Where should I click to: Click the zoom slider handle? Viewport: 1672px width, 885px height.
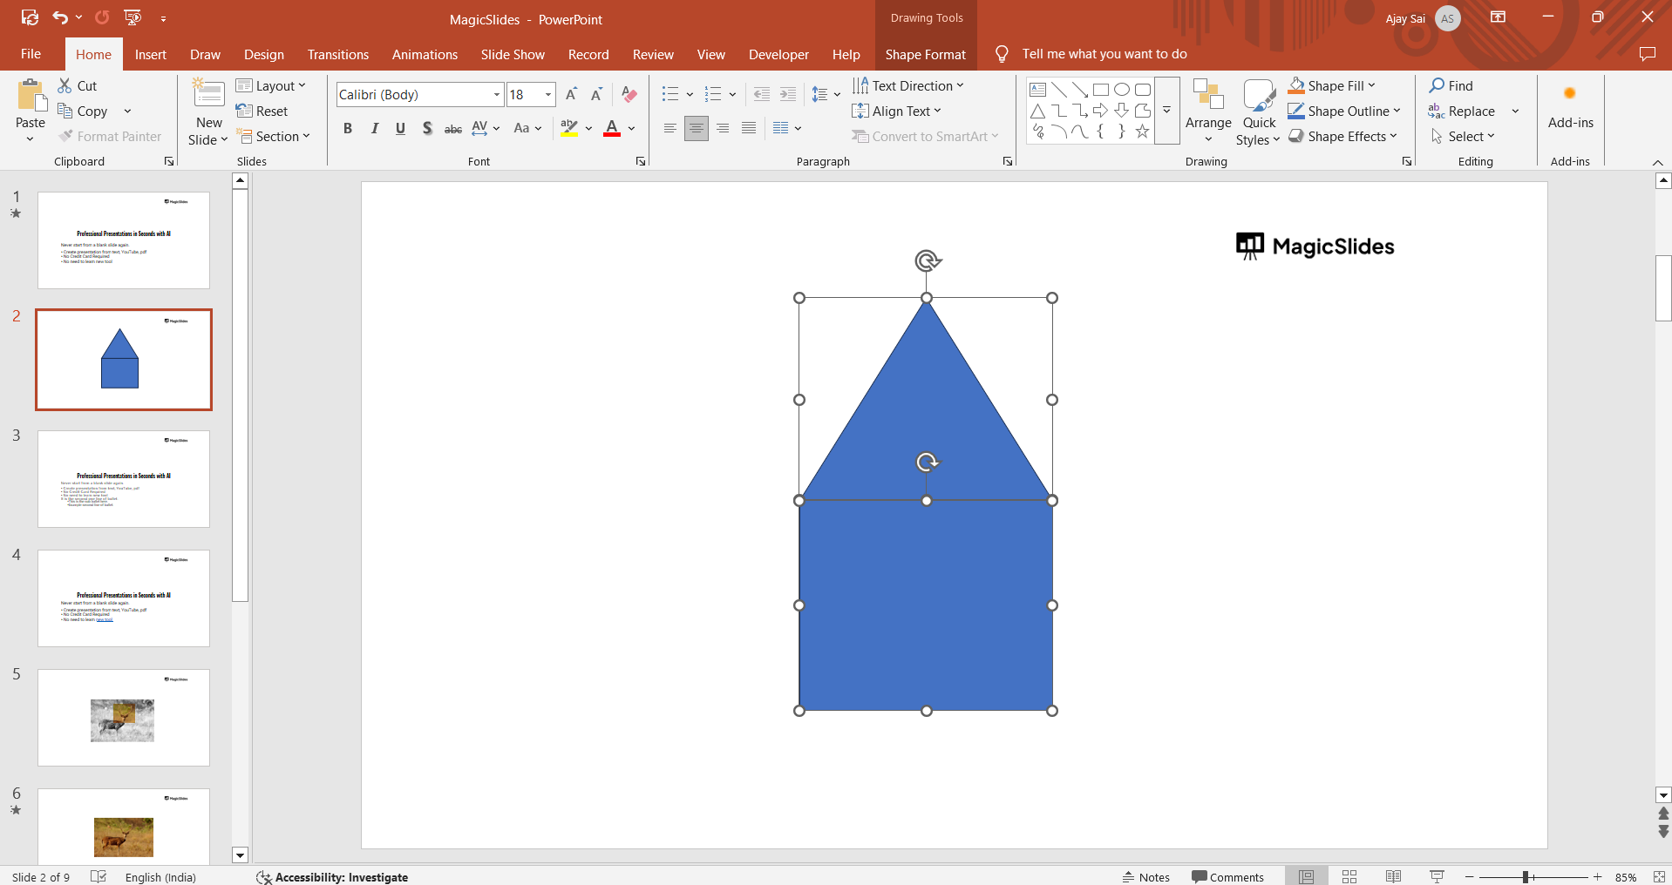[x=1526, y=877]
